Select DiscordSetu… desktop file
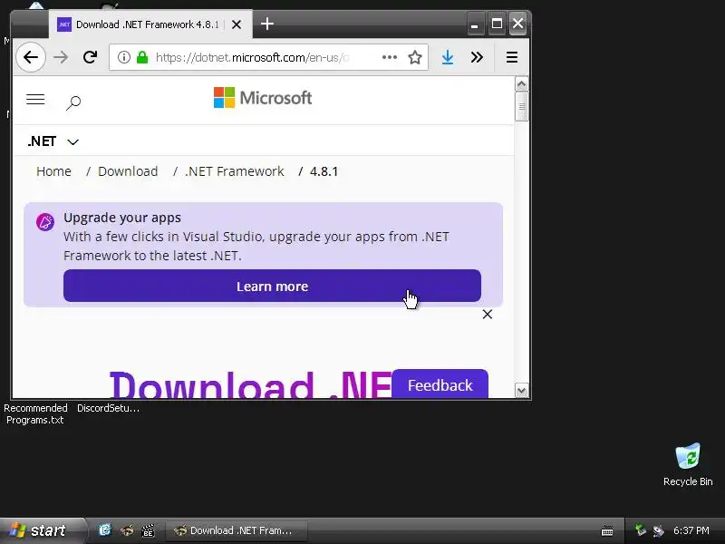 tap(108, 408)
